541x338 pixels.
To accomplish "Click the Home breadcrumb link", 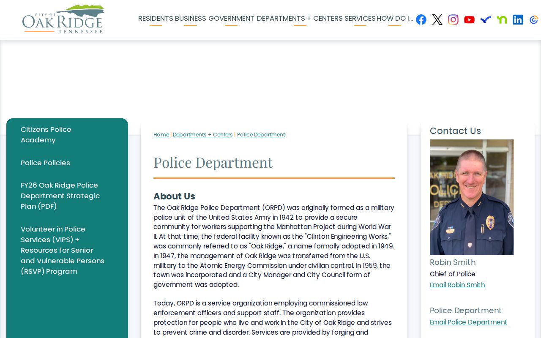I will click(161, 135).
